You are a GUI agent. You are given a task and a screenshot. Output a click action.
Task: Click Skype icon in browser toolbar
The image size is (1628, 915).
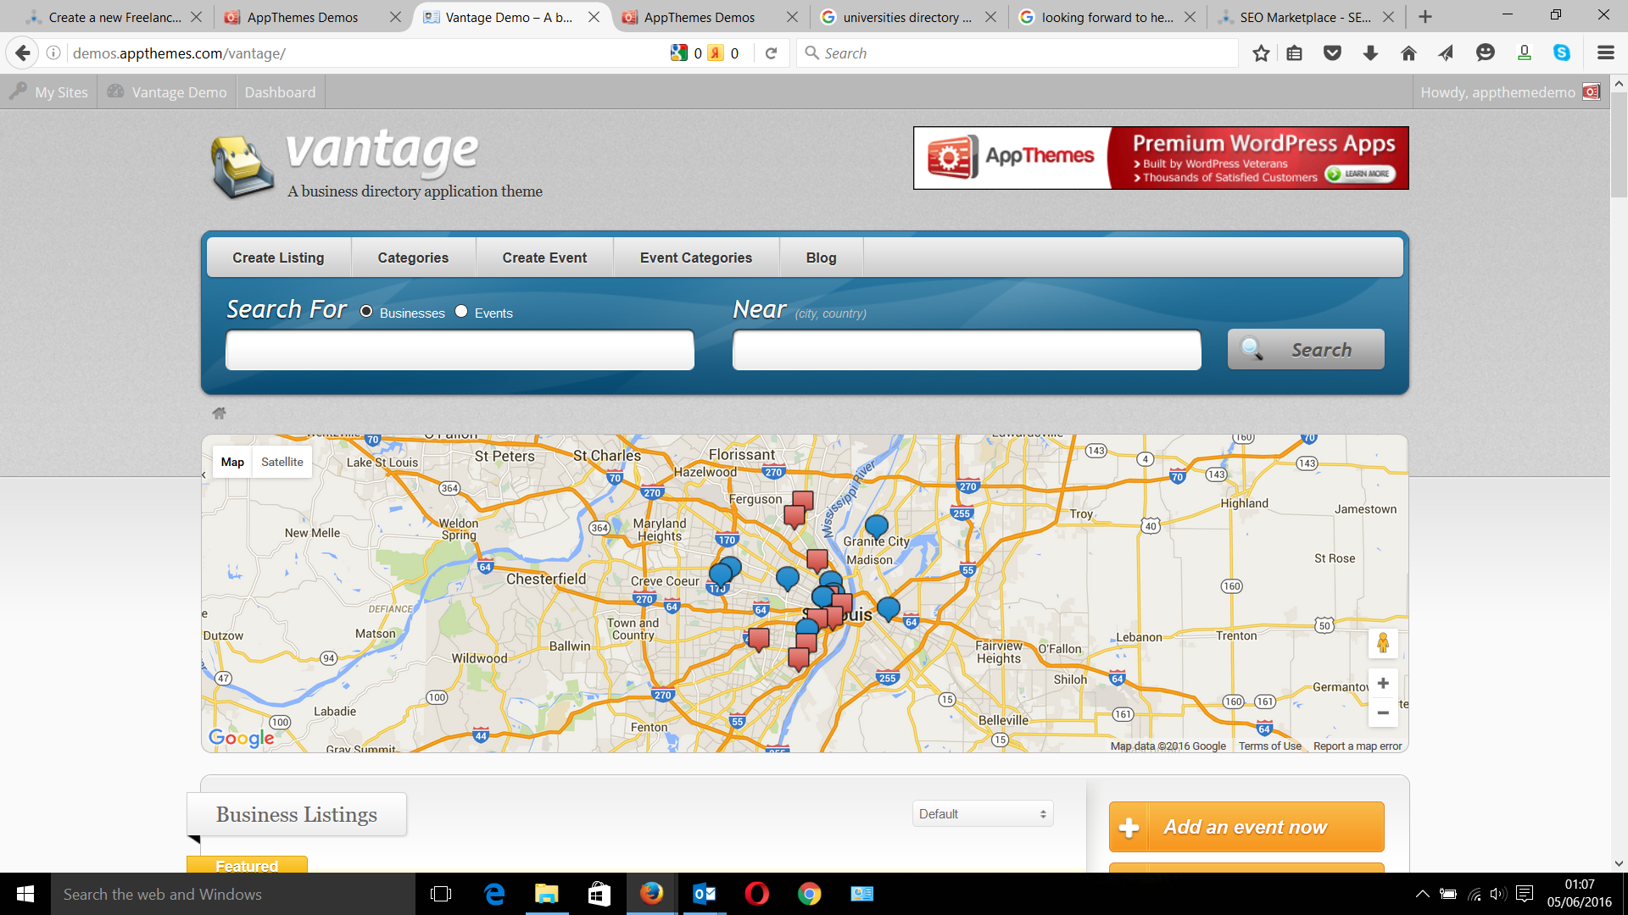[1562, 53]
